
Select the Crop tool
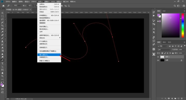[x=2, y=26]
